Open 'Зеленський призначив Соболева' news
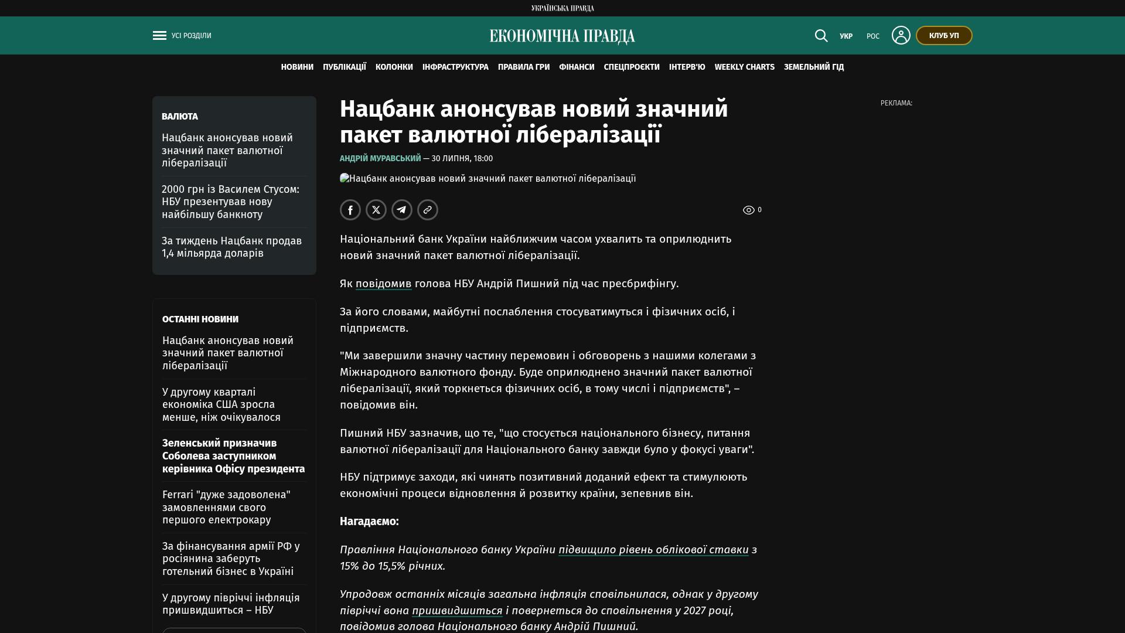Screen dimensions: 1125x633 [234, 456]
